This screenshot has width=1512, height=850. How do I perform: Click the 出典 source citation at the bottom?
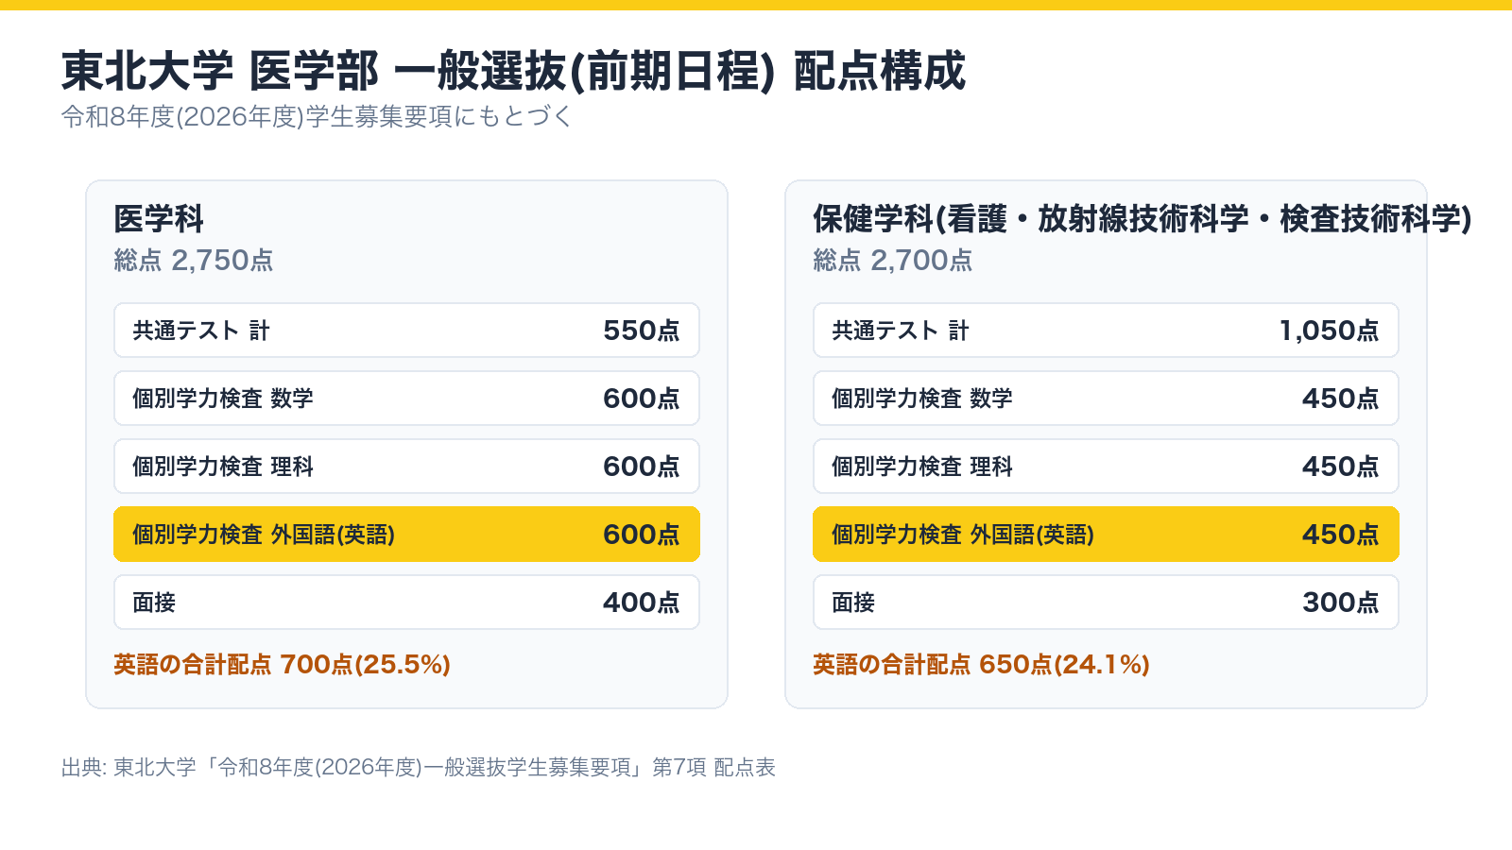419,767
